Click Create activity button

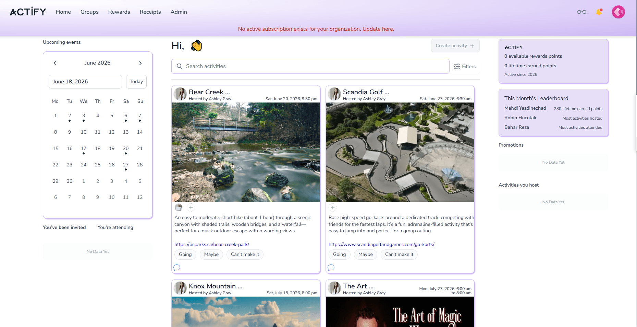pyautogui.click(x=455, y=46)
